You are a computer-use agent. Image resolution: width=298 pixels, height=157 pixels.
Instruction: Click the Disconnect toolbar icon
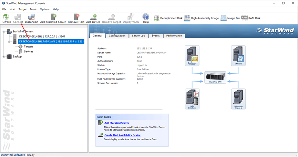(31, 17)
